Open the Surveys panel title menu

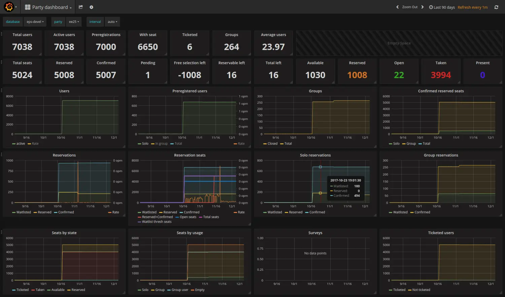tap(315, 233)
